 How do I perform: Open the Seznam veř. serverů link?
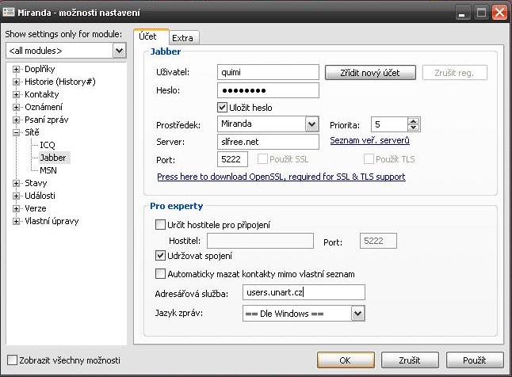(369, 141)
